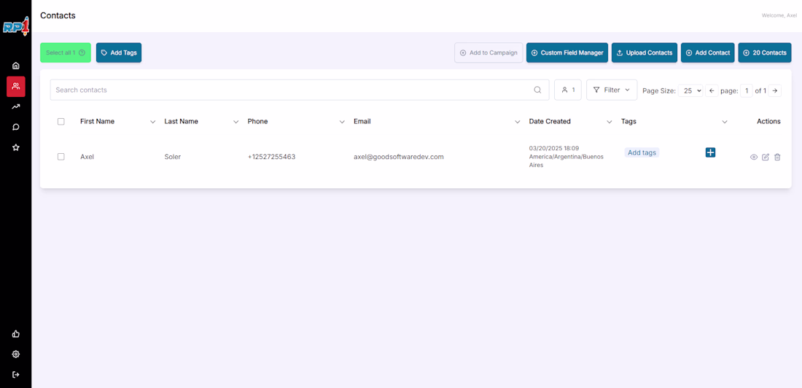Expand First Name column chevron

coord(152,122)
